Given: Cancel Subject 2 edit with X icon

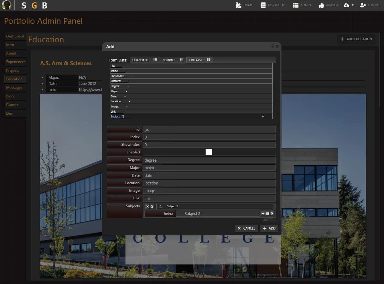Looking at the screenshot, I should point(272,213).
